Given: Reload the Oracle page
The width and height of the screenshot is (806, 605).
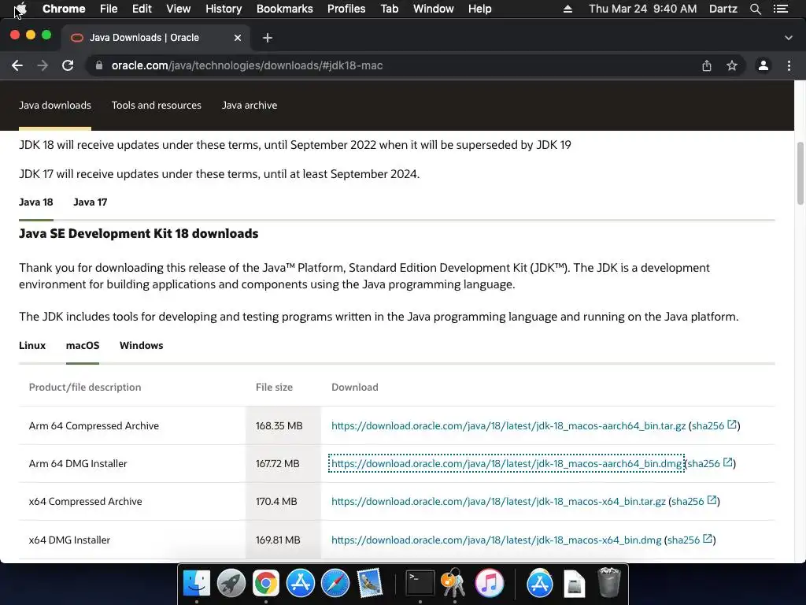Looking at the screenshot, I should [68, 65].
